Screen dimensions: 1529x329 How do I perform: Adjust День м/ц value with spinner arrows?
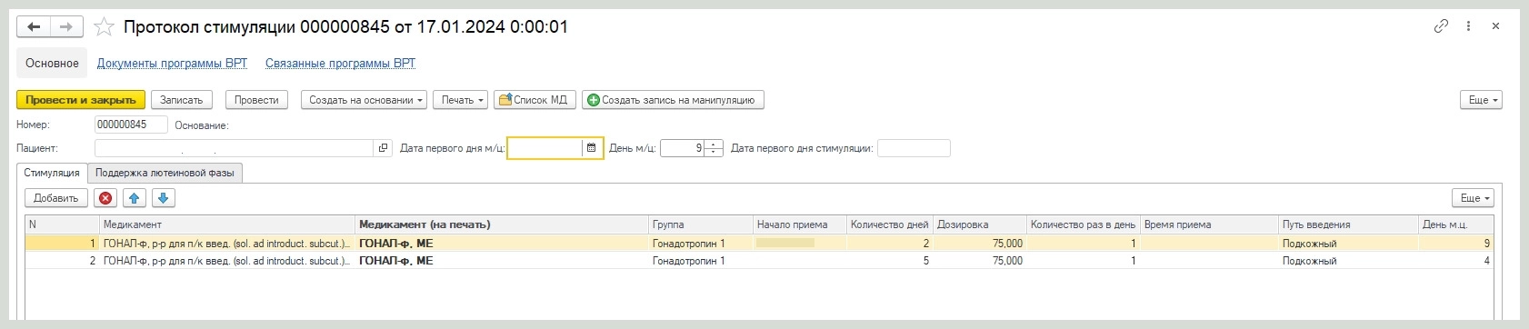tap(714, 148)
